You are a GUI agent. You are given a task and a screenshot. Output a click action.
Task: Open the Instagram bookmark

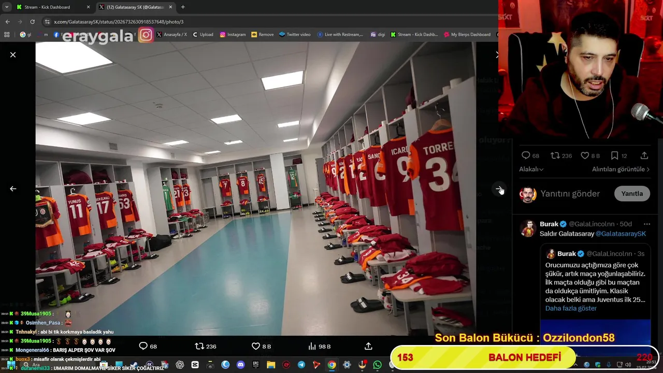coord(233,35)
